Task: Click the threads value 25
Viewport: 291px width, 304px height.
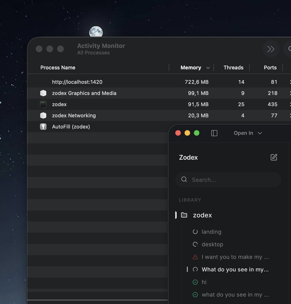Action: 241,104
